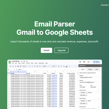
Task: Toggle Bold formatting
Action: point(59,66)
